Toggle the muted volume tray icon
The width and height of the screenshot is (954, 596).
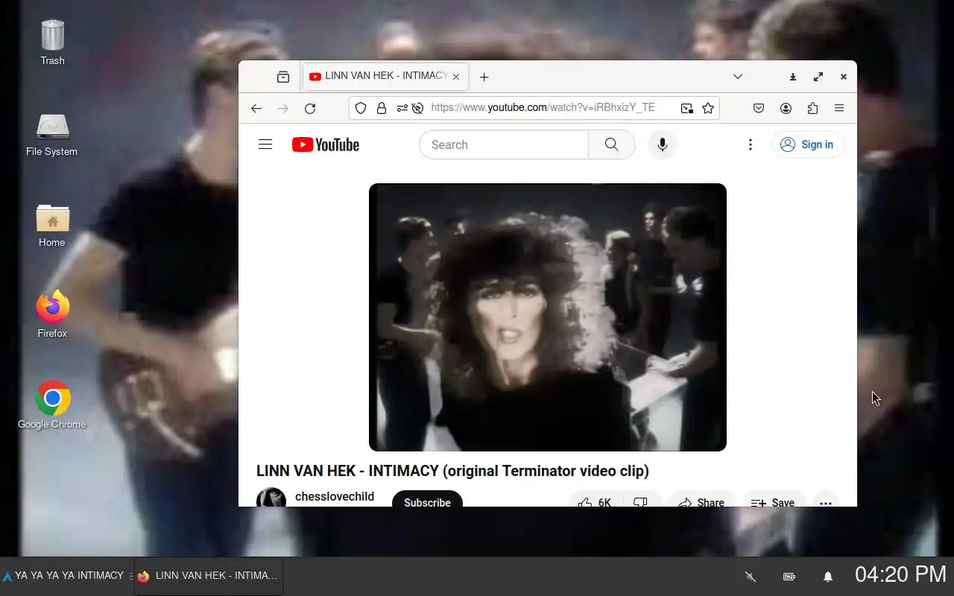(x=751, y=577)
